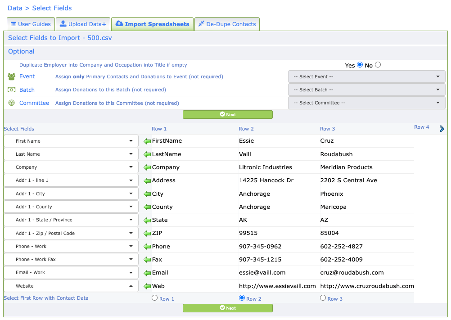The width and height of the screenshot is (451, 320).
Task: Click the Meridian Products cell
Action: pyautogui.click(x=346, y=167)
